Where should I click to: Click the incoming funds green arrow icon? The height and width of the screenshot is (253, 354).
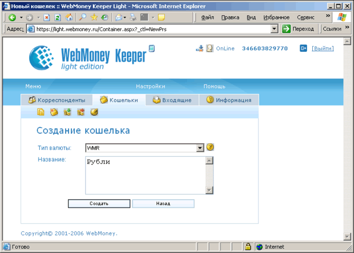67,112
